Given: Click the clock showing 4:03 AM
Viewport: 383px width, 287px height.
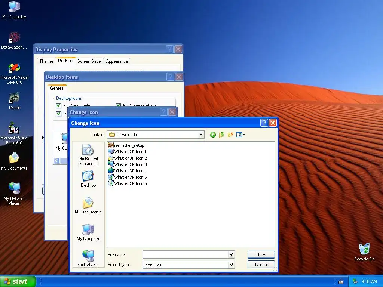Looking at the screenshot, I should click(369, 281).
